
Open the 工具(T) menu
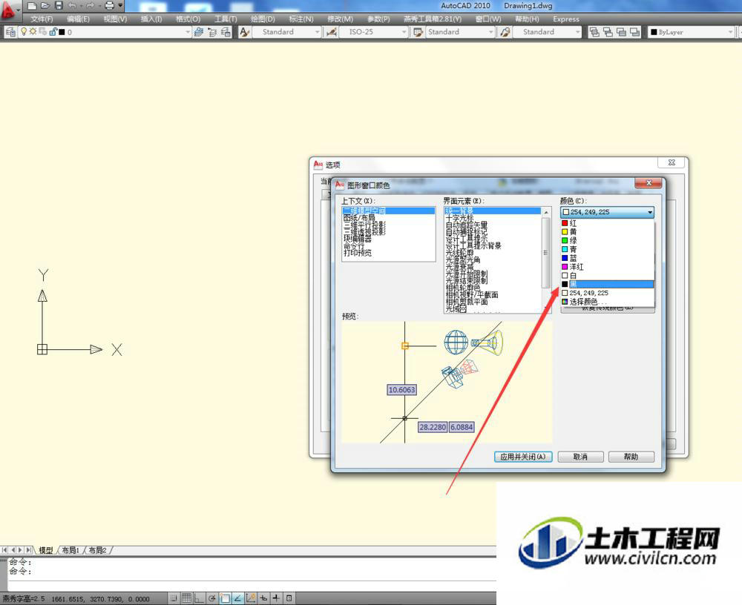point(226,19)
